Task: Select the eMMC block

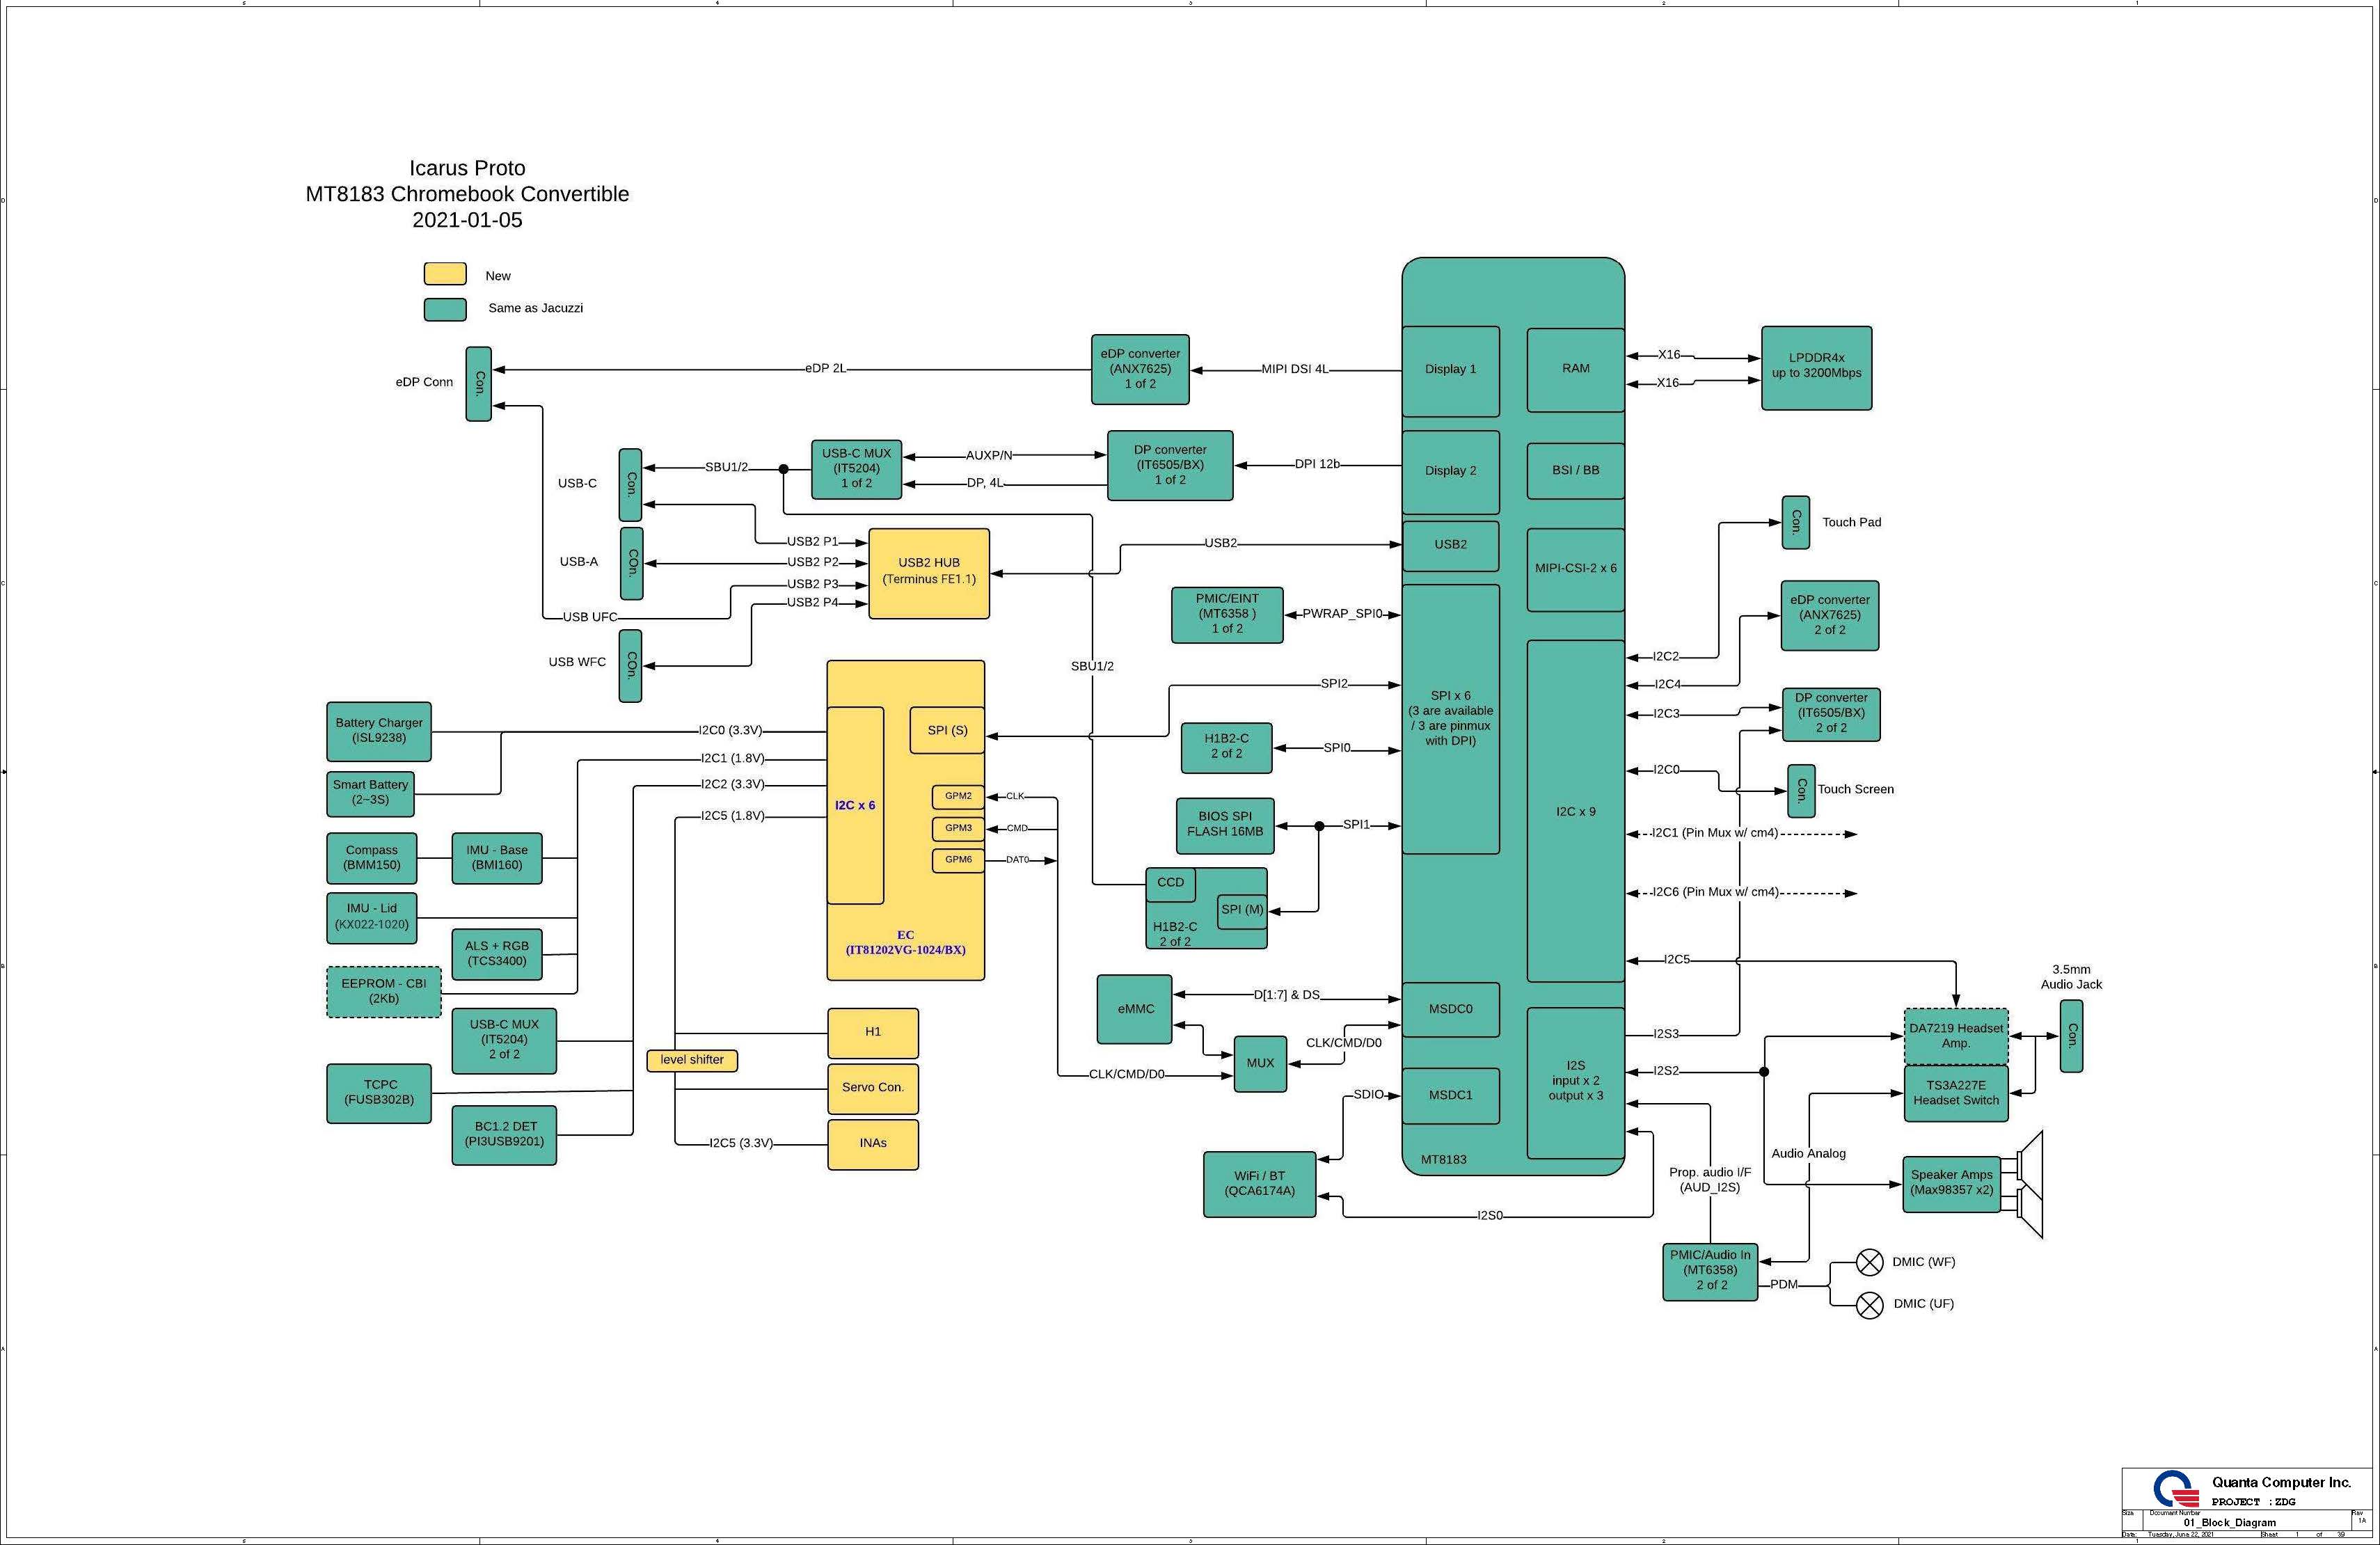Action: [1134, 1009]
